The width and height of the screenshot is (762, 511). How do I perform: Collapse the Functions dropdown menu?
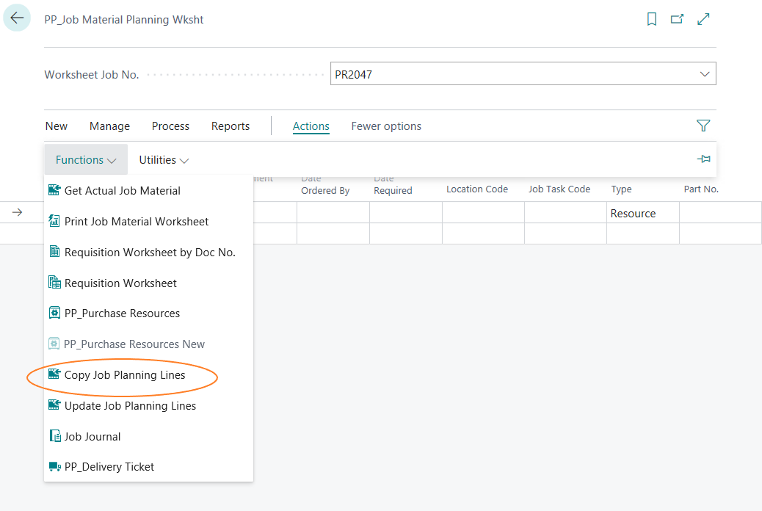(x=86, y=160)
